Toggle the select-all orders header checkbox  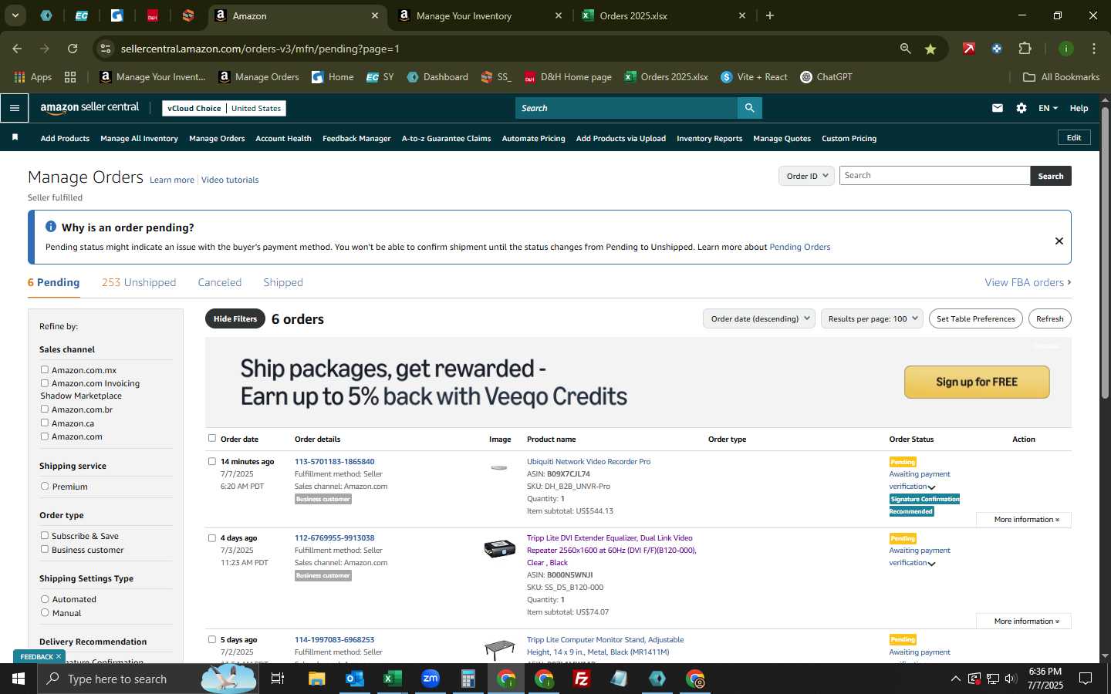[212, 438]
